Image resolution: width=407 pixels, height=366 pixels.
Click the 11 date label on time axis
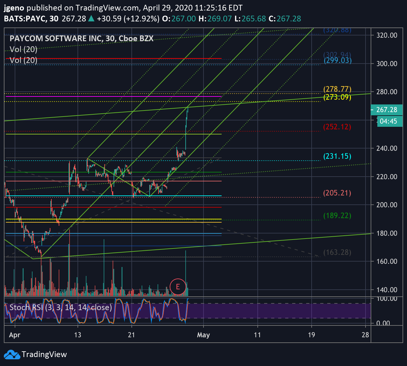(257, 335)
